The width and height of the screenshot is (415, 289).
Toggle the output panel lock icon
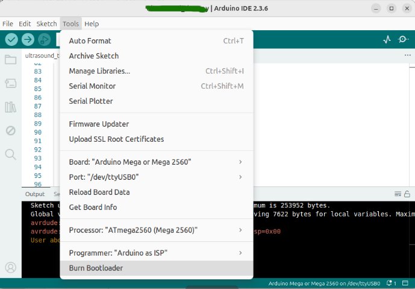coord(408,194)
